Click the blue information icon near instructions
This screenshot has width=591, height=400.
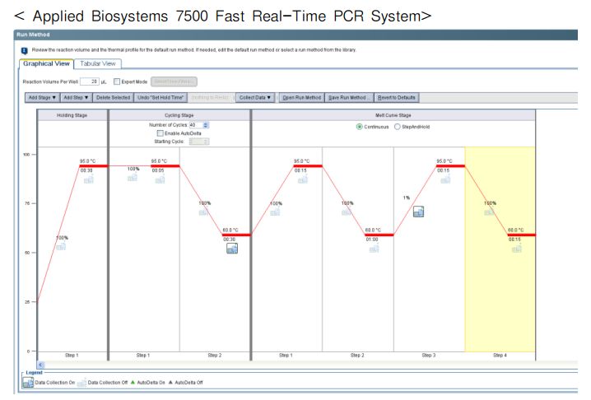[x=24, y=51]
